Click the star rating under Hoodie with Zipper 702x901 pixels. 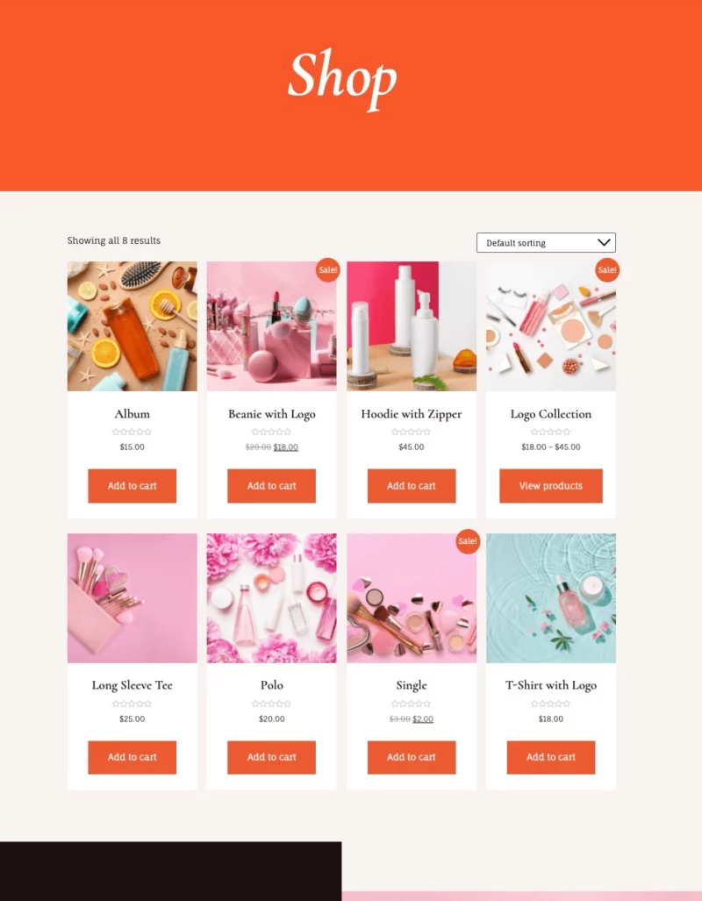click(x=411, y=432)
